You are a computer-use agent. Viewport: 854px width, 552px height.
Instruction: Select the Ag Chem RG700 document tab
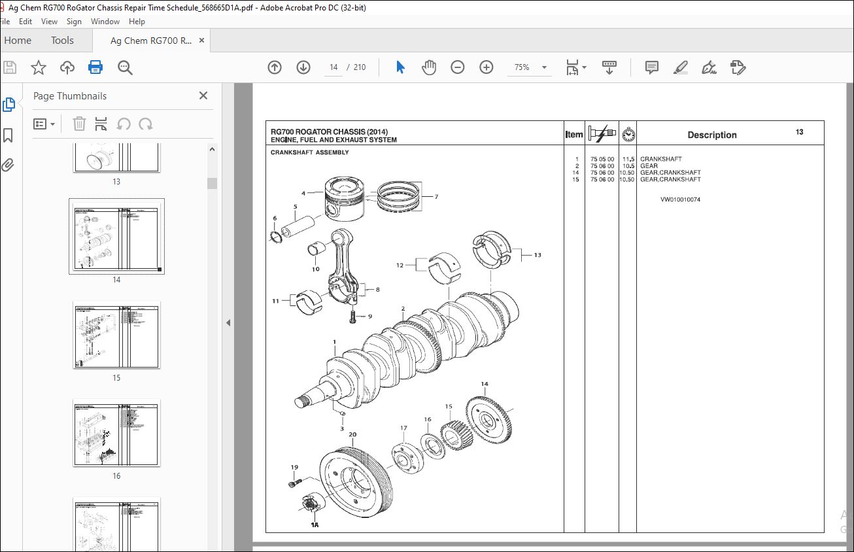(150, 41)
